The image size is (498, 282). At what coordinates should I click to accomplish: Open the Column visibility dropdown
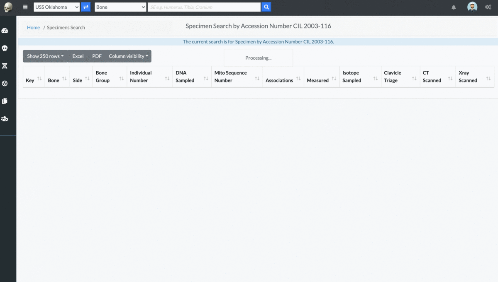tap(128, 56)
